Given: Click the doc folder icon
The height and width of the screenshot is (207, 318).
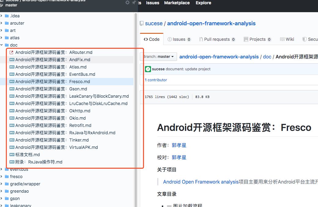Looking at the screenshot, I should click(x=7, y=45).
